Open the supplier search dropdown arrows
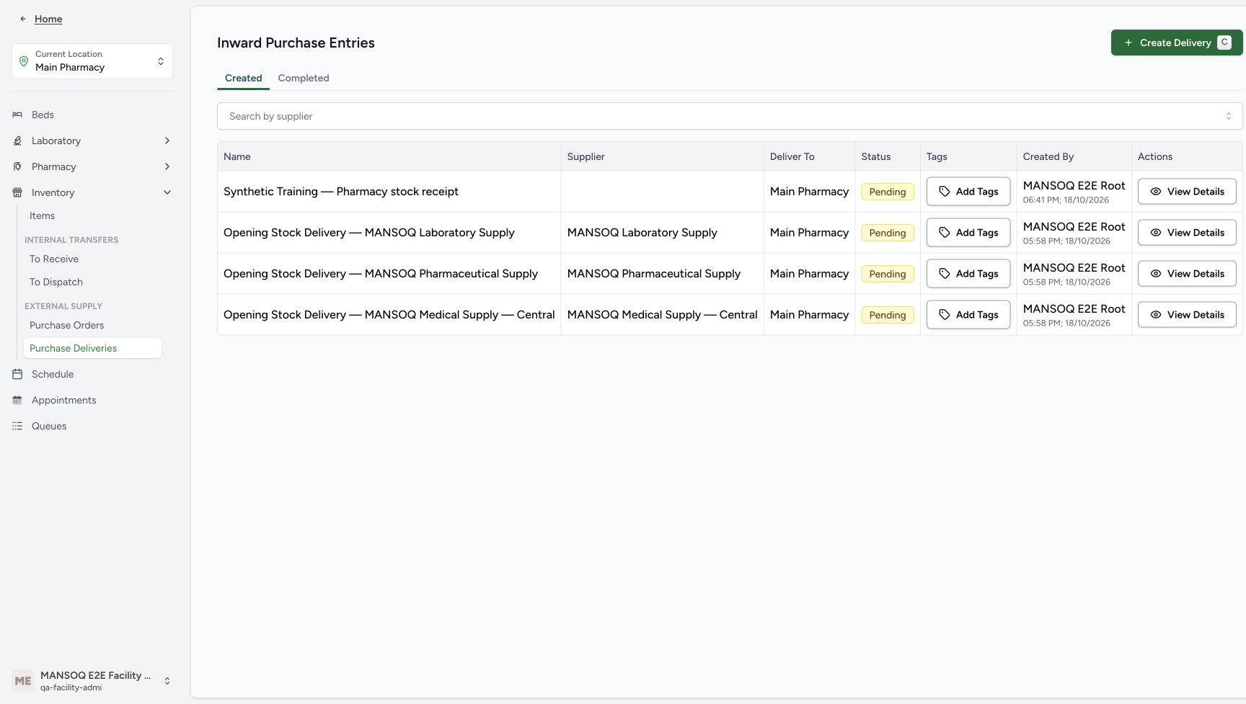Image resolution: width=1246 pixels, height=704 pixels. coord(1229,116)
